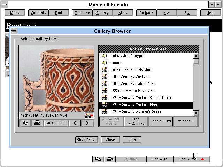This screenshot has height=167, width=223.
Task: Click the Outline button
Action: (131, 159)
